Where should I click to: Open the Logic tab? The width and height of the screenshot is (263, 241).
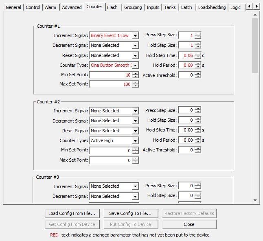(x=235, y=7)
